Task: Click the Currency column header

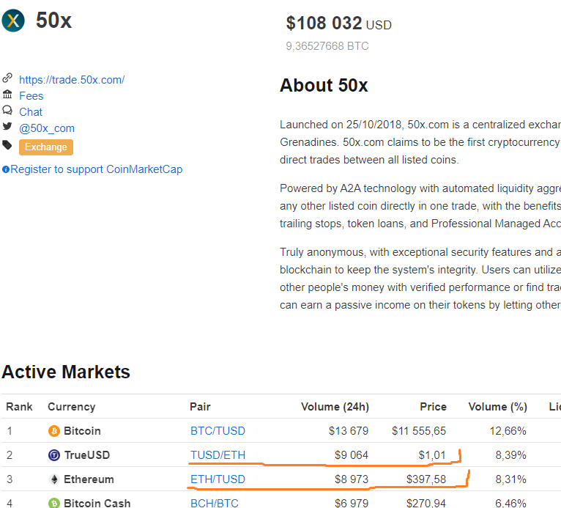Action: pos(72,407)
